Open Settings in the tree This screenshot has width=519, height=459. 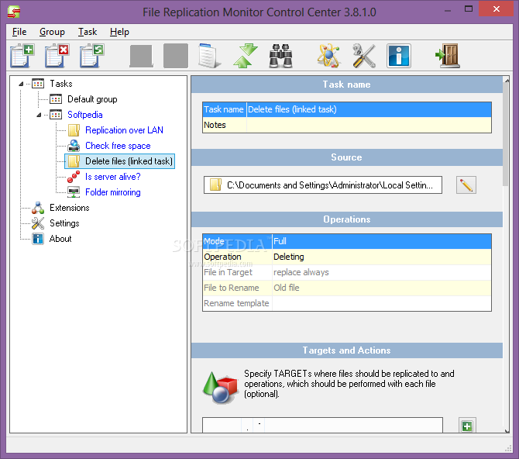click(x=64, y=223)
